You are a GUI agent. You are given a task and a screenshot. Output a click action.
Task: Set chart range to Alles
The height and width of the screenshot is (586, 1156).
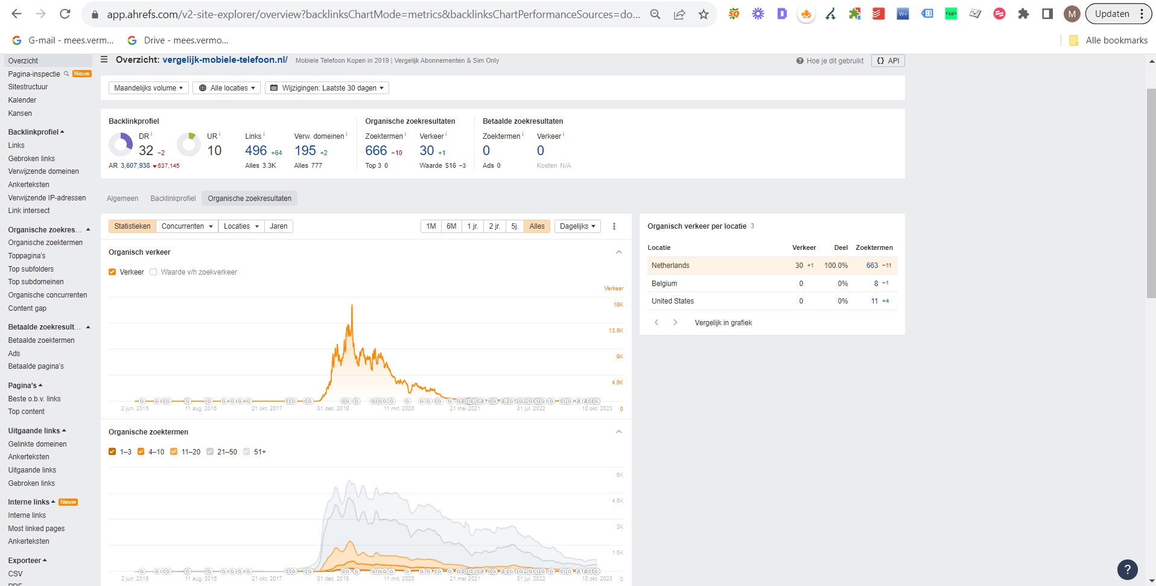click(537, 226)
